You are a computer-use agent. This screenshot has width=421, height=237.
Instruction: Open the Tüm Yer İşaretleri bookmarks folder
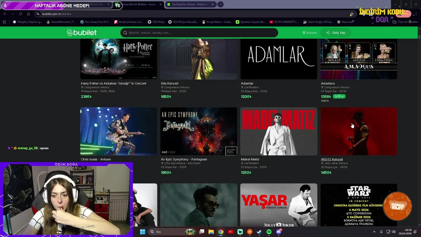click(x=406, y=22)
